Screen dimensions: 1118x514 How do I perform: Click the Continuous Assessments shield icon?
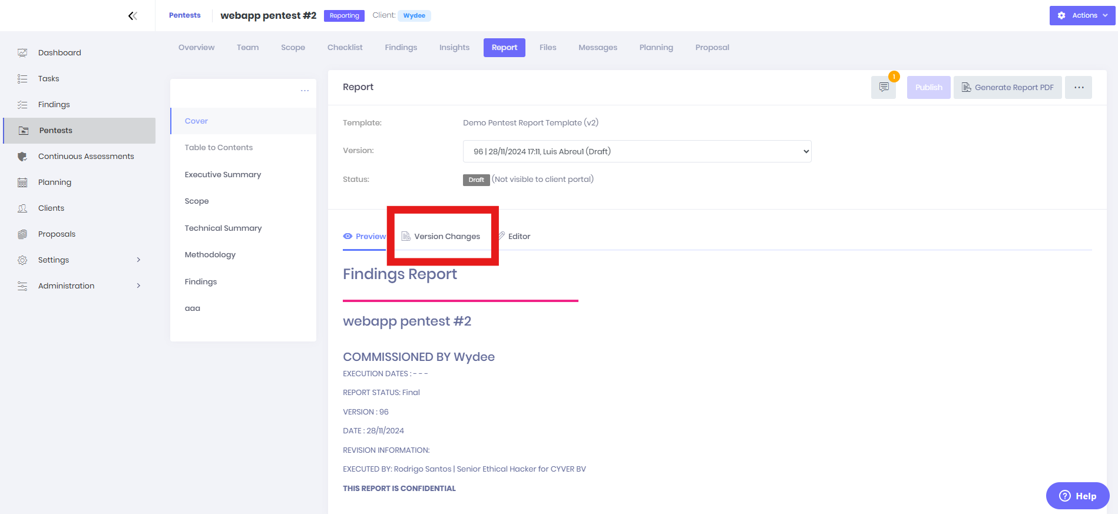click(22, 156)
